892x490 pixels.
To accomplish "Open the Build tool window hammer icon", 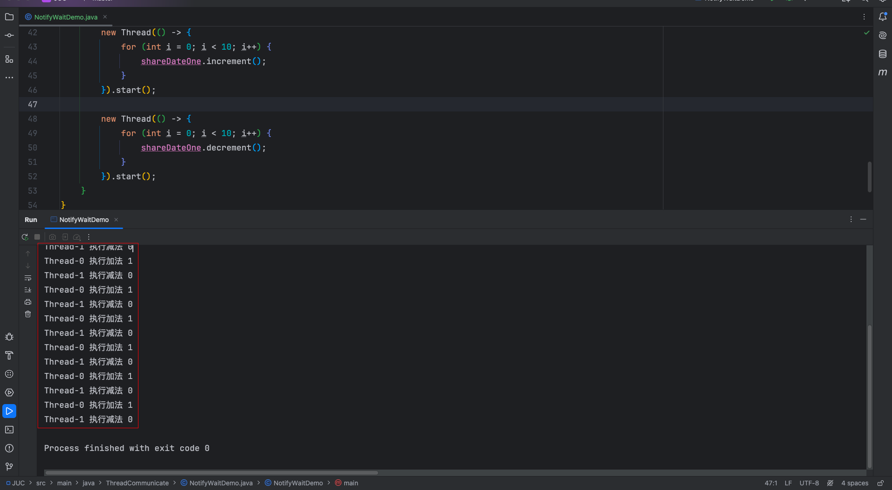I will click(x=9, y=355).
